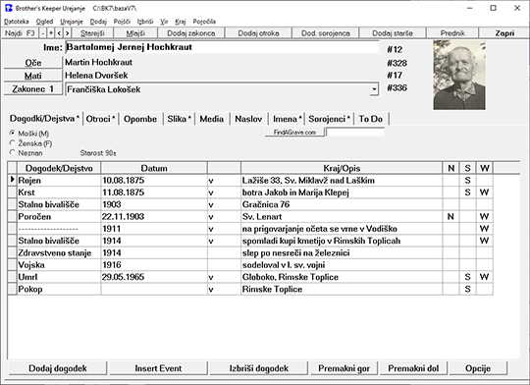Click the Dodaj dogodek button
Viewport: 530px width, 385px height.
tap(58, 368)
